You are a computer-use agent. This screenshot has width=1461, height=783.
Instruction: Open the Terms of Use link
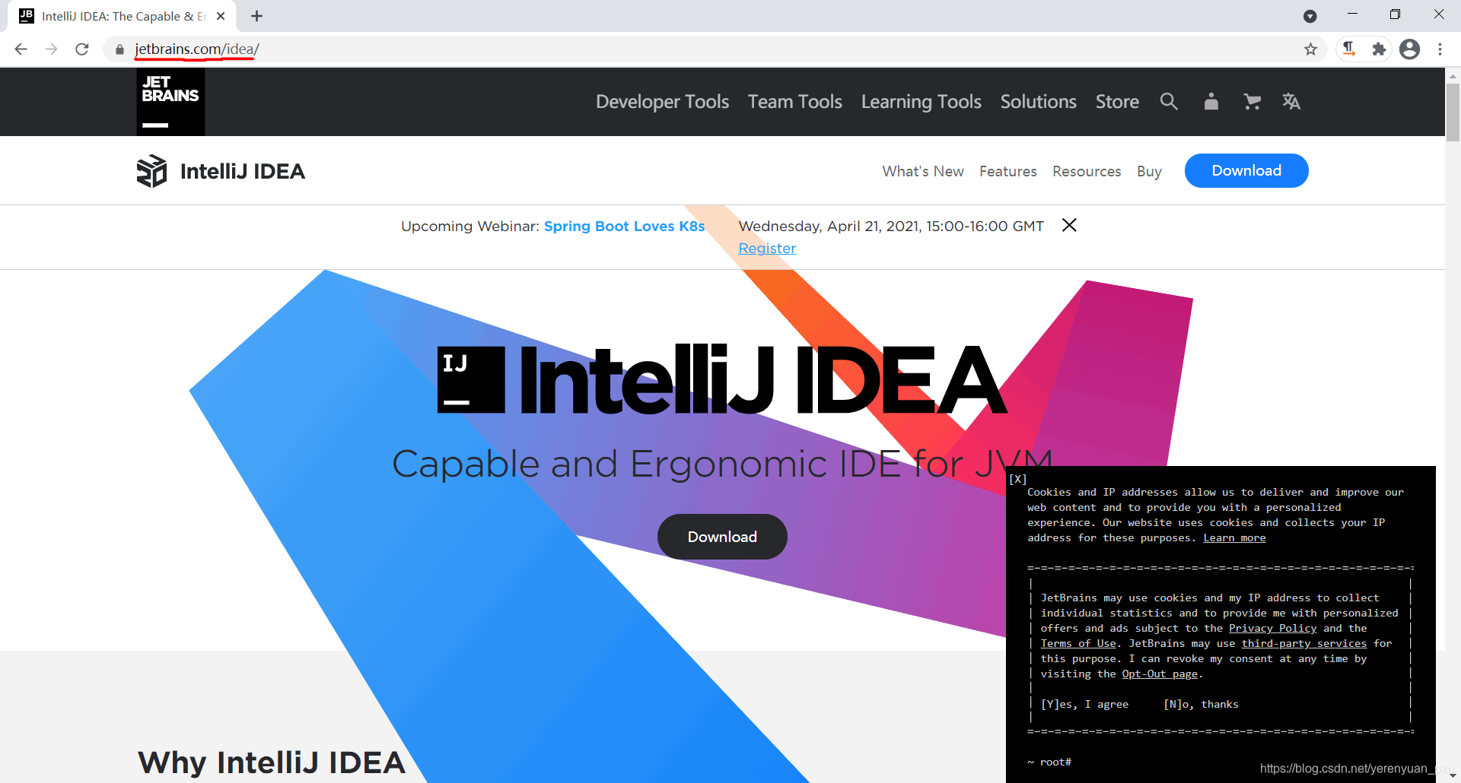click(x=1078, y=643)
